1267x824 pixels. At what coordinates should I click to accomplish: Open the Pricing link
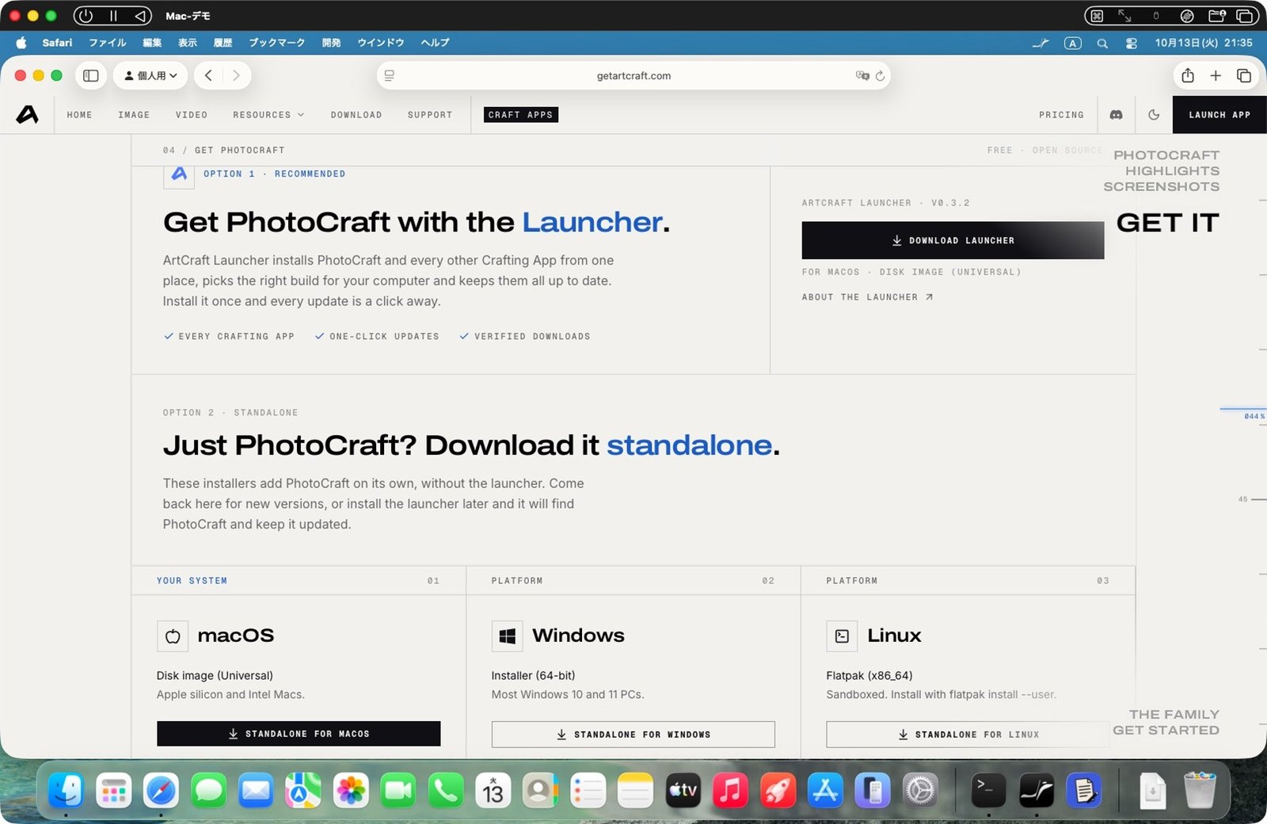click(x=1061, y=115)
